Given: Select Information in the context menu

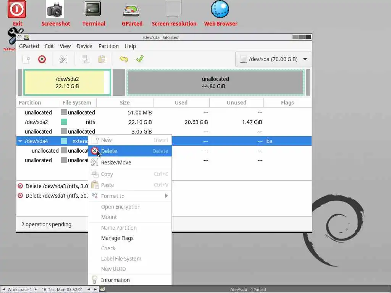Looking at the screenshot, I should (130, 280).
